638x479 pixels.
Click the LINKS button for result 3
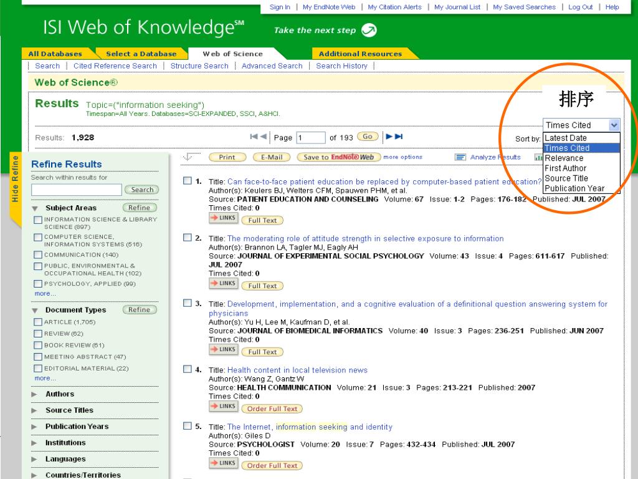tap(224, 349)
